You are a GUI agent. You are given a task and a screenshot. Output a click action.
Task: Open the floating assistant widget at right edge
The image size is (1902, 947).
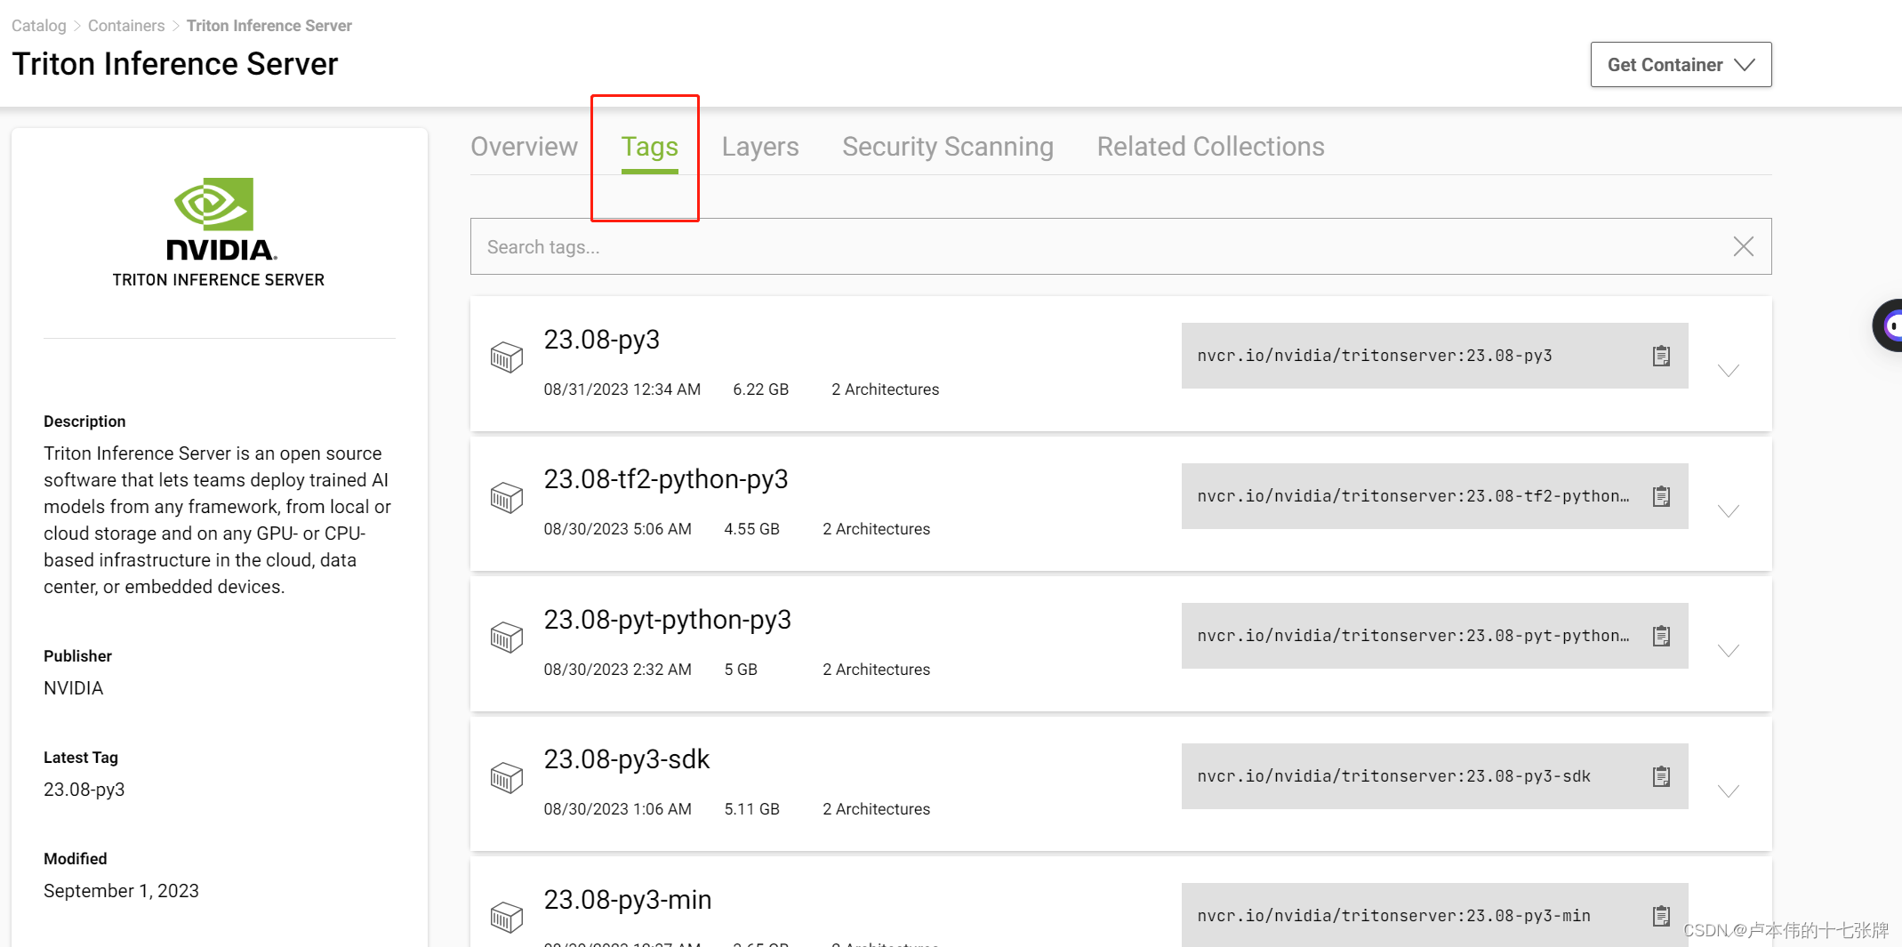1889,325
